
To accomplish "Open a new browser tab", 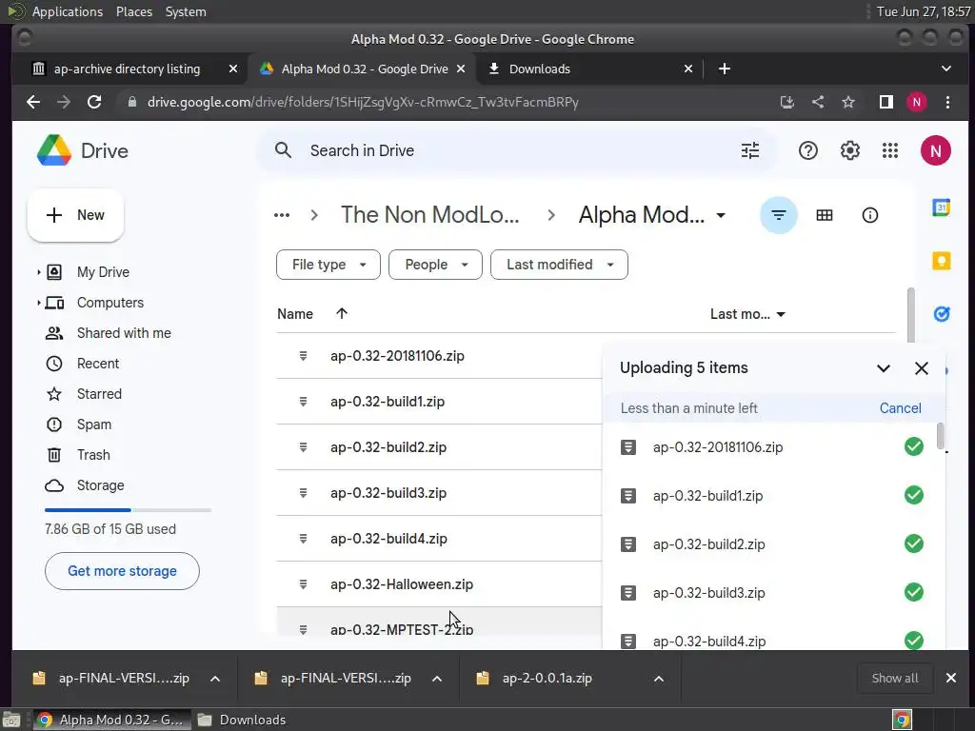I will click(724, 69).
